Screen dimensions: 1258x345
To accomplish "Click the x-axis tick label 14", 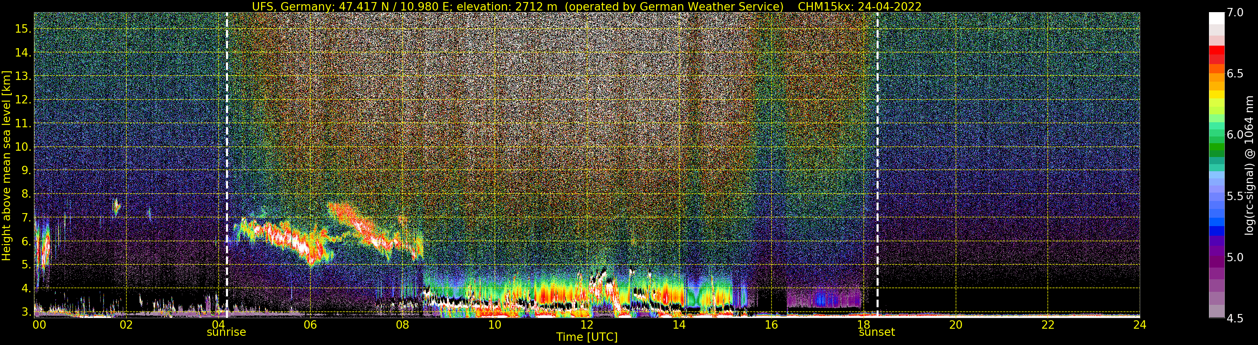I will click(679, 324).
